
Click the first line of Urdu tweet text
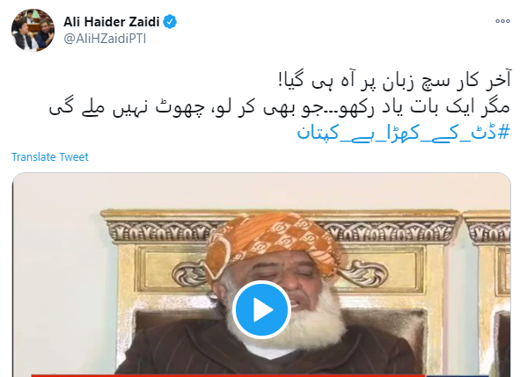395,81
